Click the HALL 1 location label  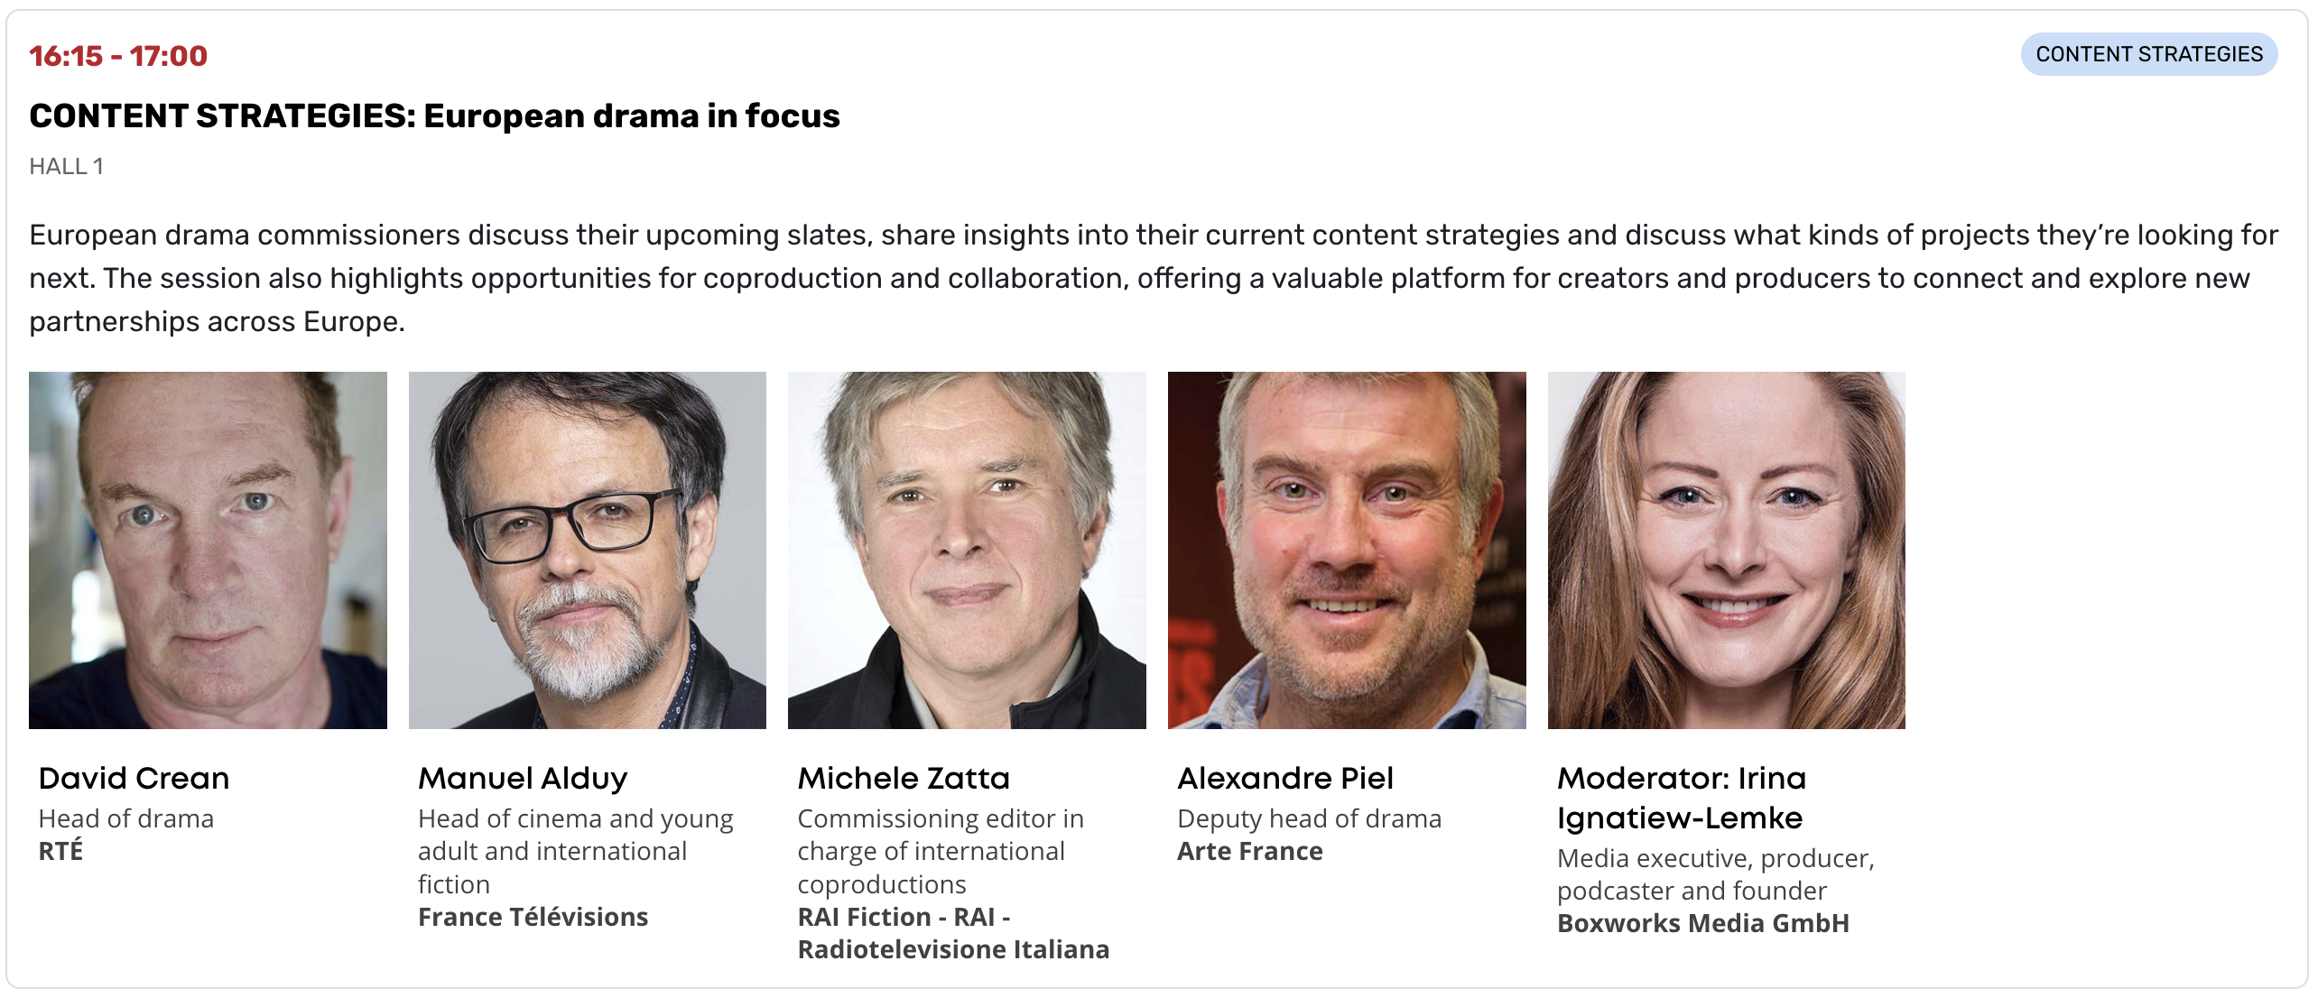point(66,166)
